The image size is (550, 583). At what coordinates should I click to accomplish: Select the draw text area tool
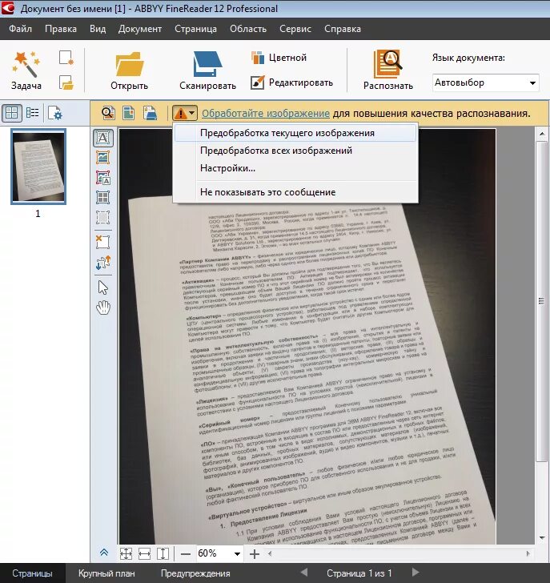pyautogui.click(x=103, y=138)
